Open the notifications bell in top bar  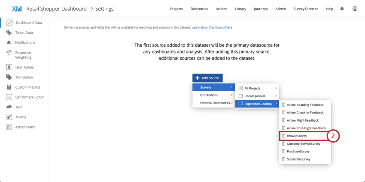tap(342, 9)
